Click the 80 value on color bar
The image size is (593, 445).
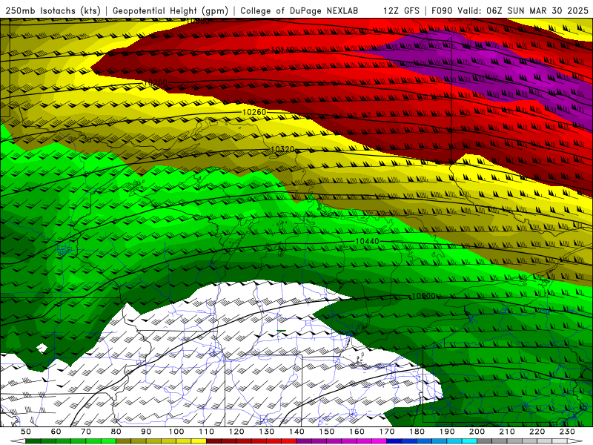click(x=116, y=432)
